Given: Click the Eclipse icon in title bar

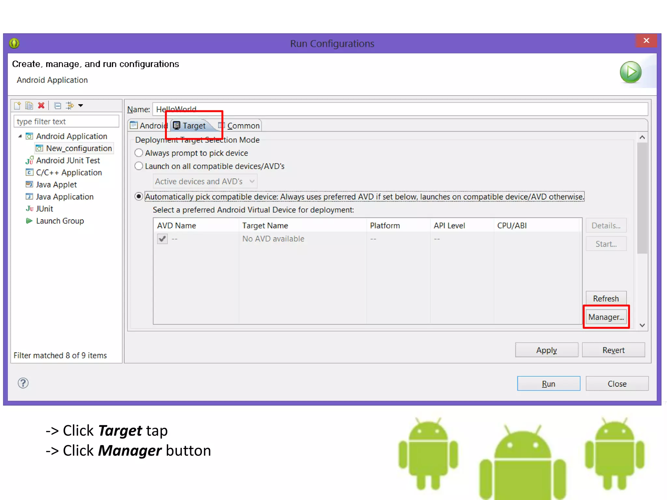Looking at the screenshot, I should click(x=14, y=43).
